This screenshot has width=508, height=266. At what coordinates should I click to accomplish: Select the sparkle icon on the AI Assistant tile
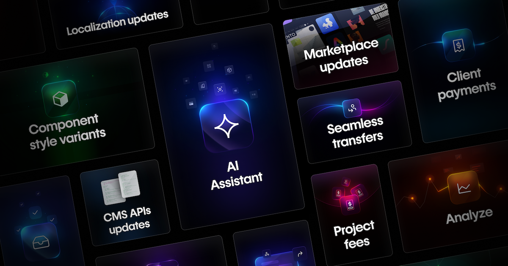(x=227, y=125)
